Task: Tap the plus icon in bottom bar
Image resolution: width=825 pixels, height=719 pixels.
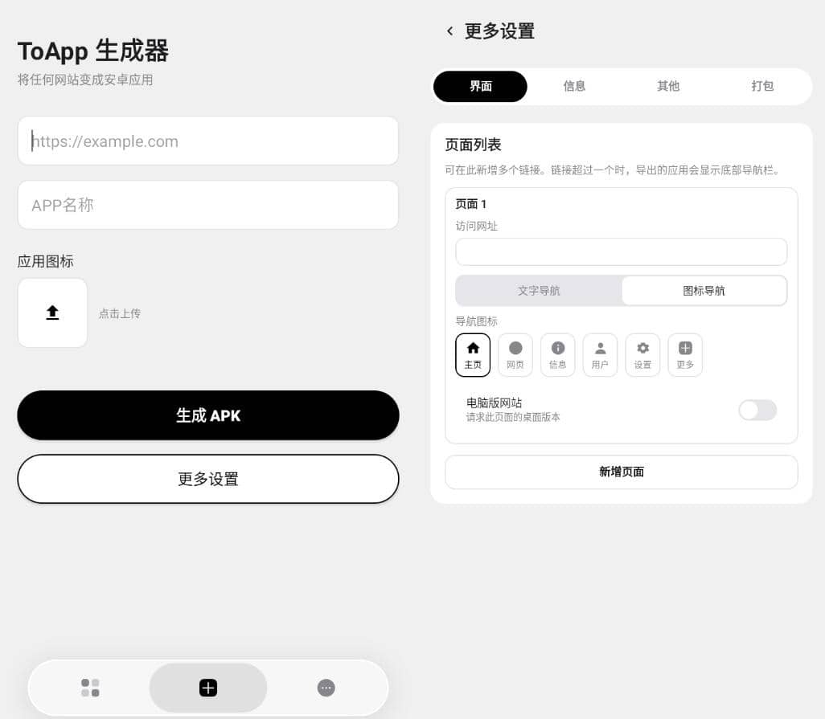Action: pyautogui.click(x=208, y=688)
